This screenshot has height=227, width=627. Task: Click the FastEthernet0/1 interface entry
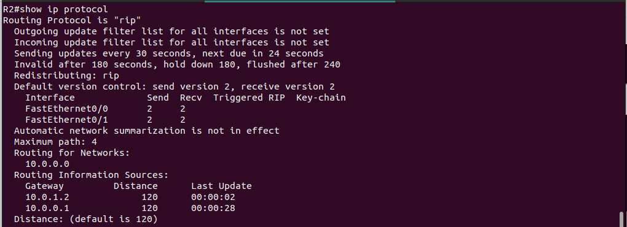tap(66, 120)
